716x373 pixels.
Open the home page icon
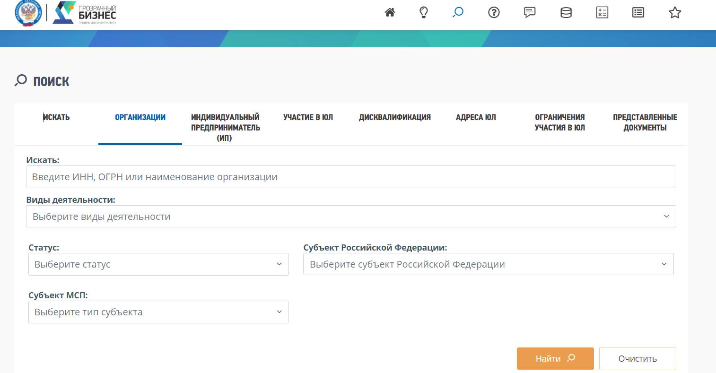pos(390,13)
